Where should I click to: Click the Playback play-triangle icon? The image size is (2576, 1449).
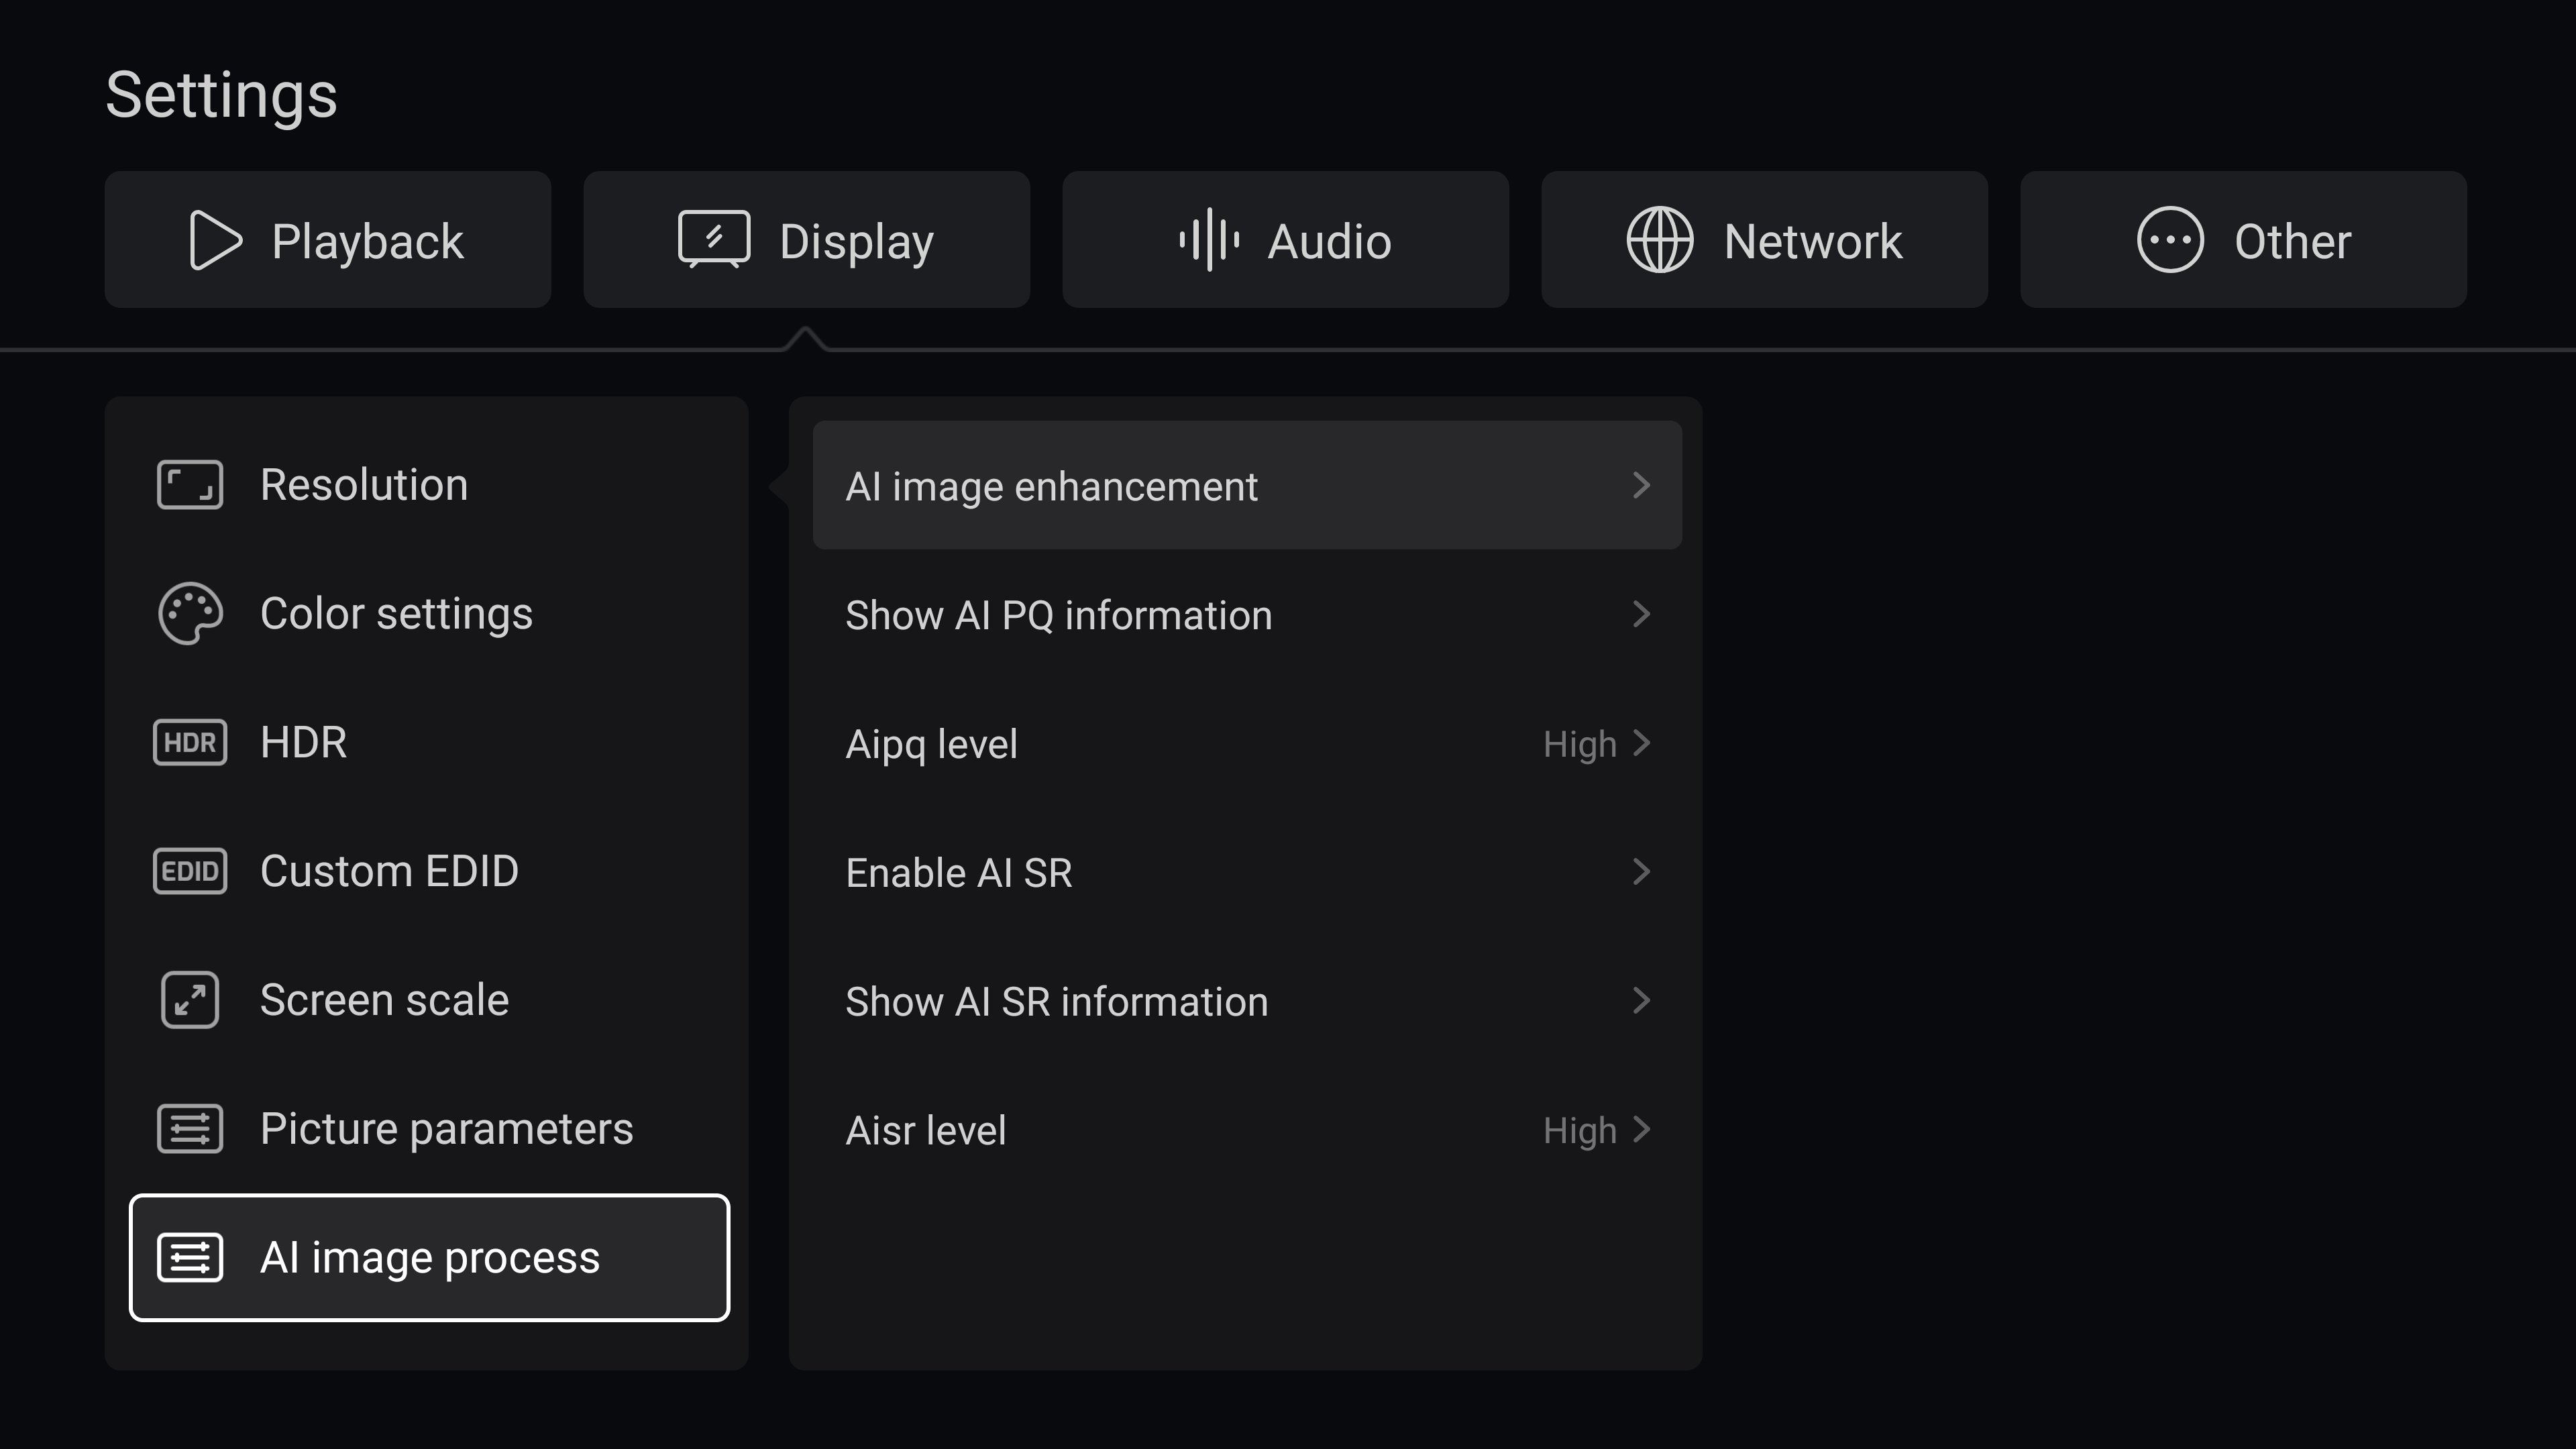215,240
